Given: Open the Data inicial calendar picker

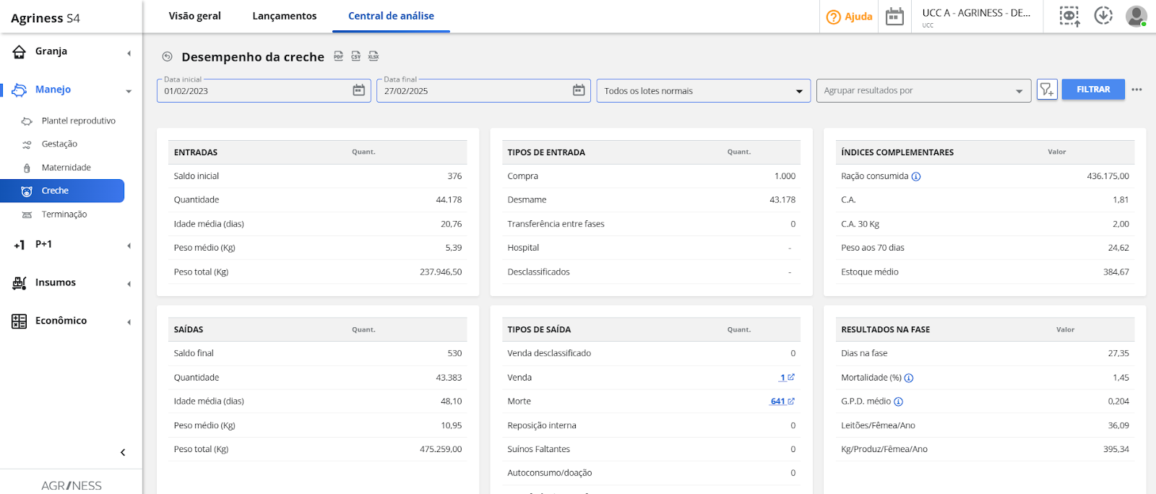Looking at the screenshot, I should [x=358, y=90].
